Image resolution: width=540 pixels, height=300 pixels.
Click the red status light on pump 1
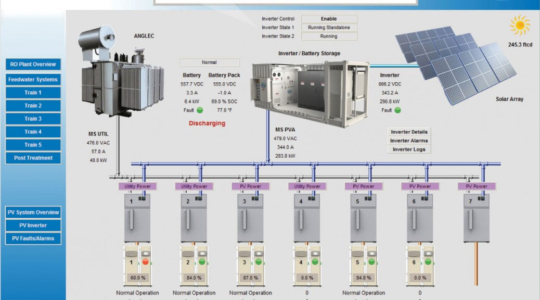146,261
